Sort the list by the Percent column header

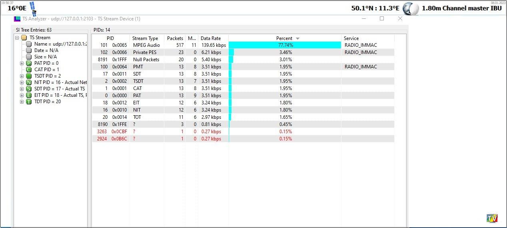[x=284, y=38]
